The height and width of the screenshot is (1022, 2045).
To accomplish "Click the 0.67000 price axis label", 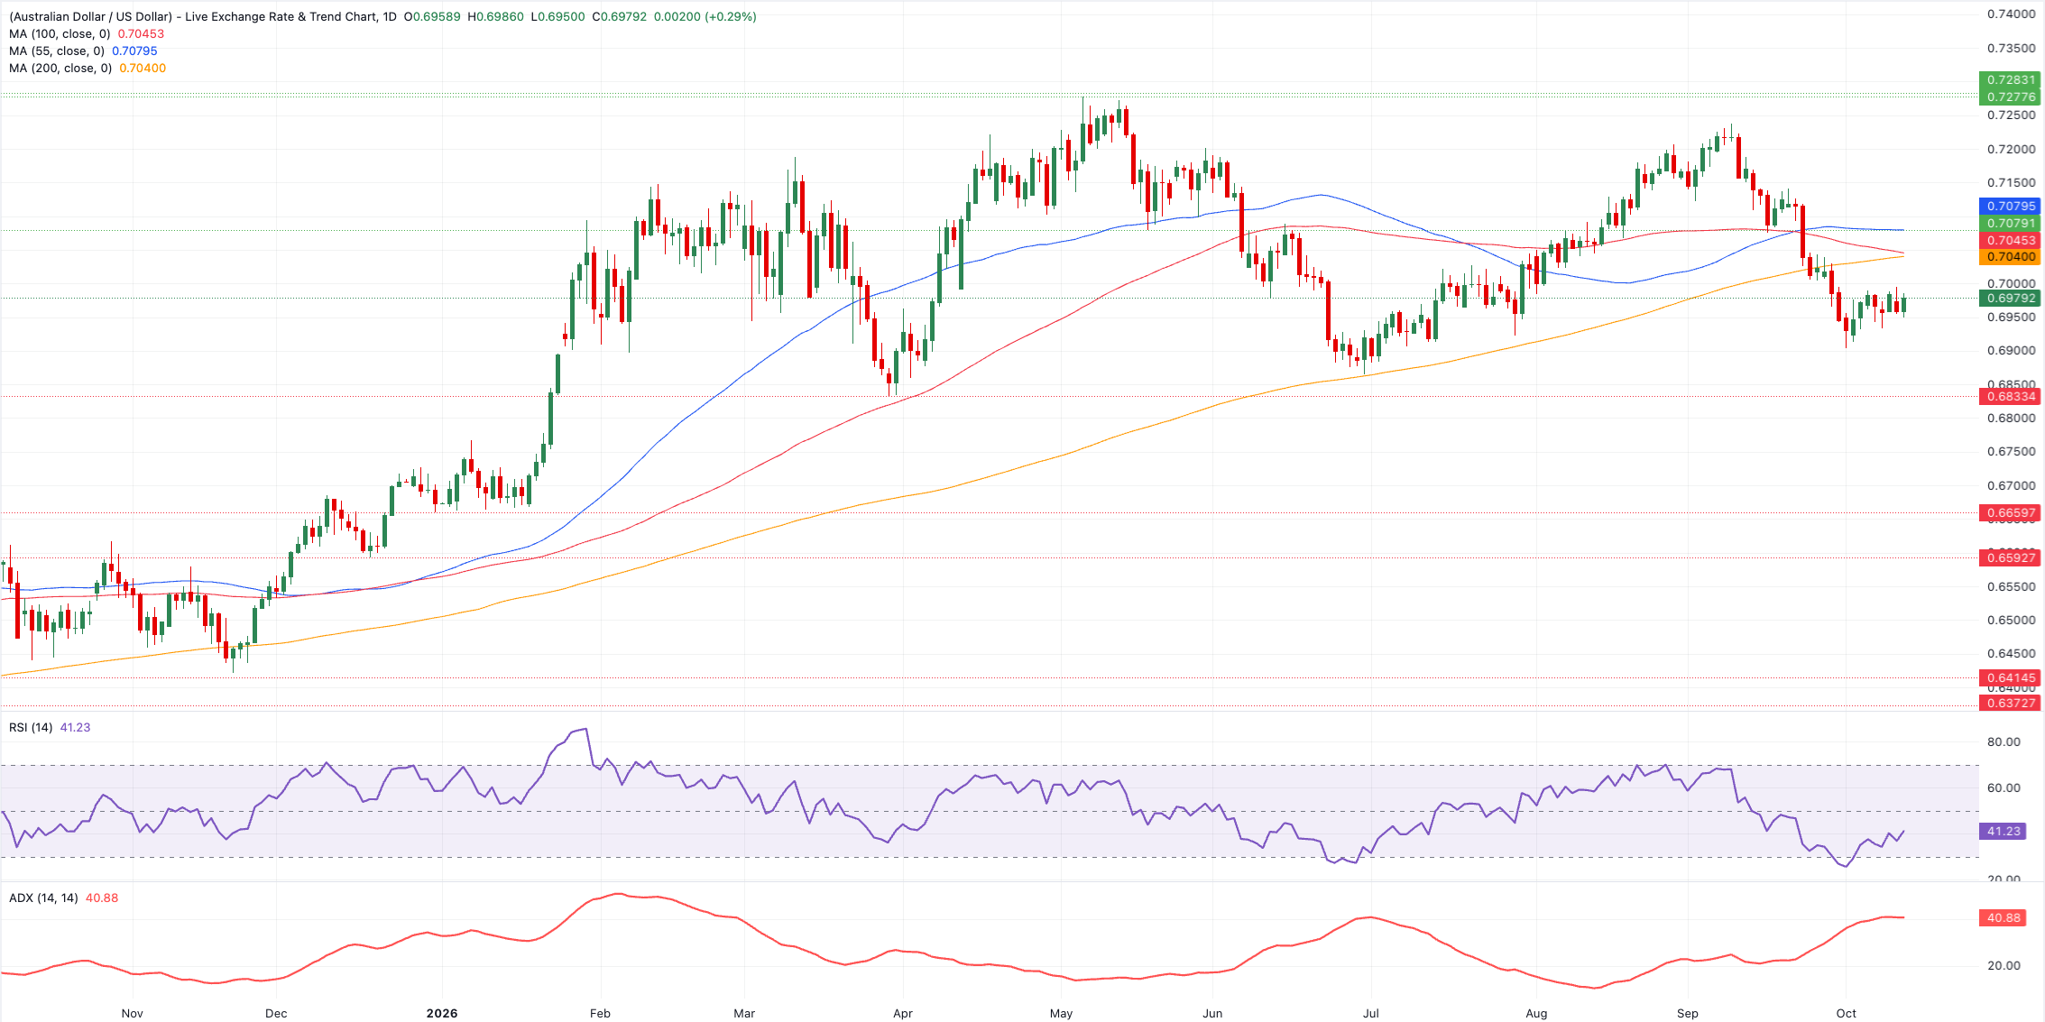I will 2011,486.
